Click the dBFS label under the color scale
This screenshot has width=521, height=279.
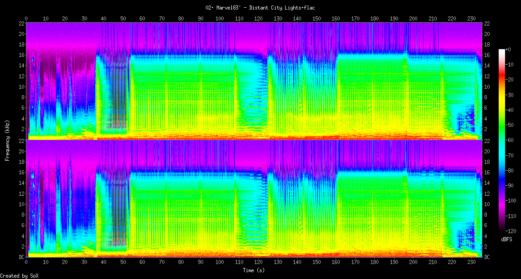tap(506, 239)
